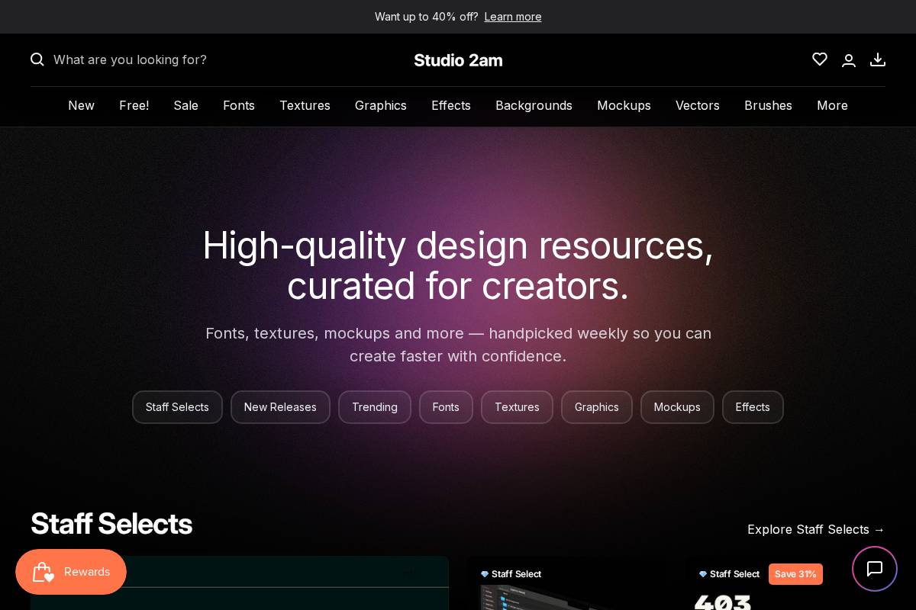Select the Mockups pill button in hero

[677, 407]
